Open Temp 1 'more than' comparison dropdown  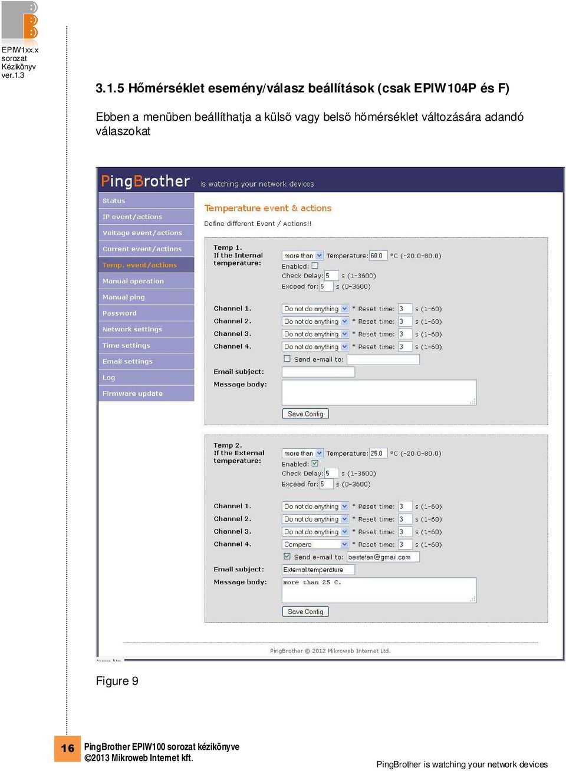pyautogui.click(x=302, y=256)
